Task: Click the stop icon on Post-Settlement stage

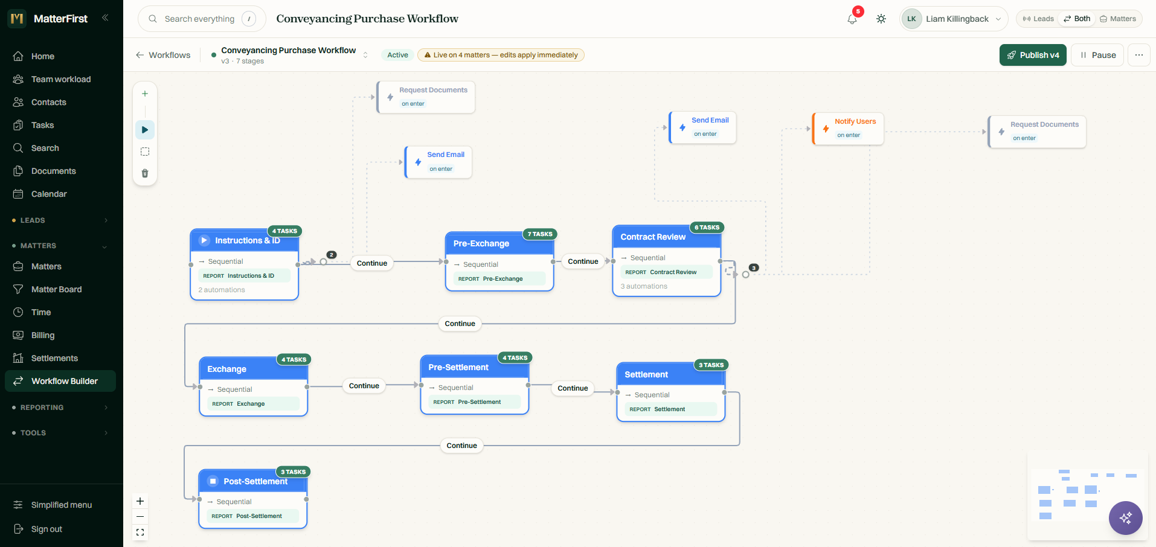Action: [213, 481]
